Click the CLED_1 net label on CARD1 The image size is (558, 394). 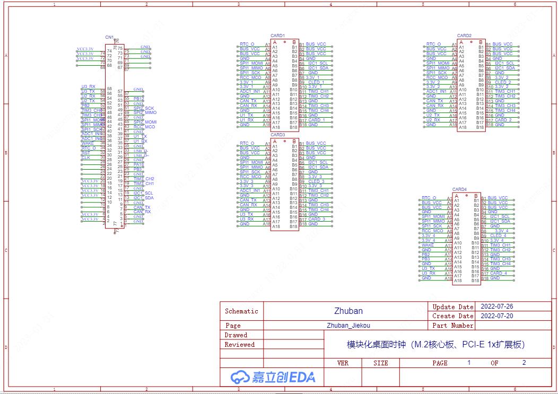[316, 82]
